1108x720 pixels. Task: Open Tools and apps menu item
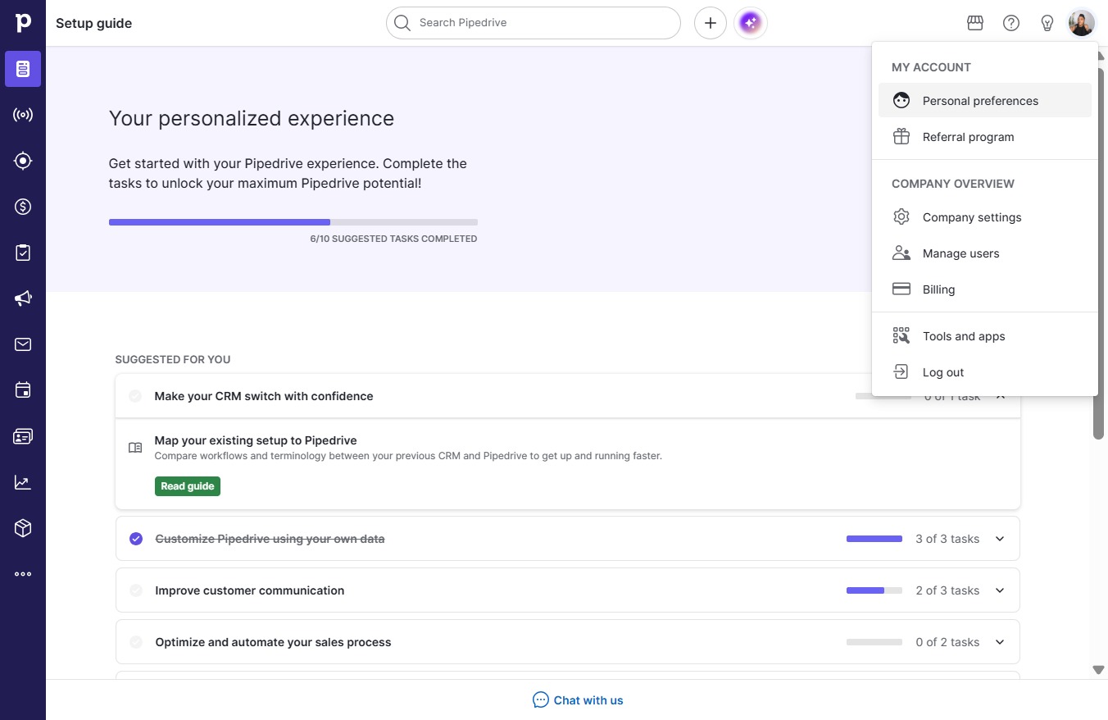pyautogui.click(x=985, y=335)
